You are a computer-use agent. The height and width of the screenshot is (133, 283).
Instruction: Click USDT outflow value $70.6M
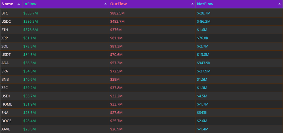pos(116,55)
